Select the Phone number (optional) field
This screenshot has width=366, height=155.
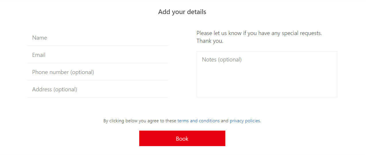click(x=98, y=72)
